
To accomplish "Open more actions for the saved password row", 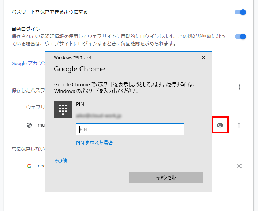I will (239, 125).
